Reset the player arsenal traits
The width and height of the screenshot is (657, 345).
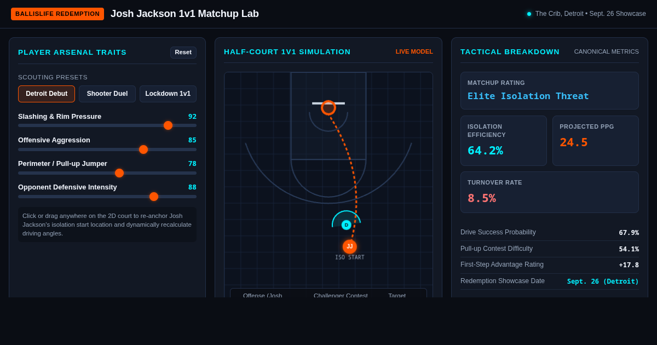[183, 53]
